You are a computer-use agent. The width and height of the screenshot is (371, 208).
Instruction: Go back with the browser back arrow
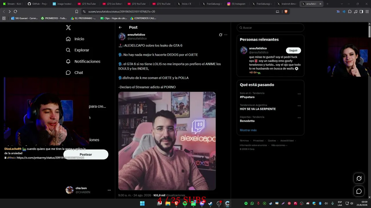[4, 12]
